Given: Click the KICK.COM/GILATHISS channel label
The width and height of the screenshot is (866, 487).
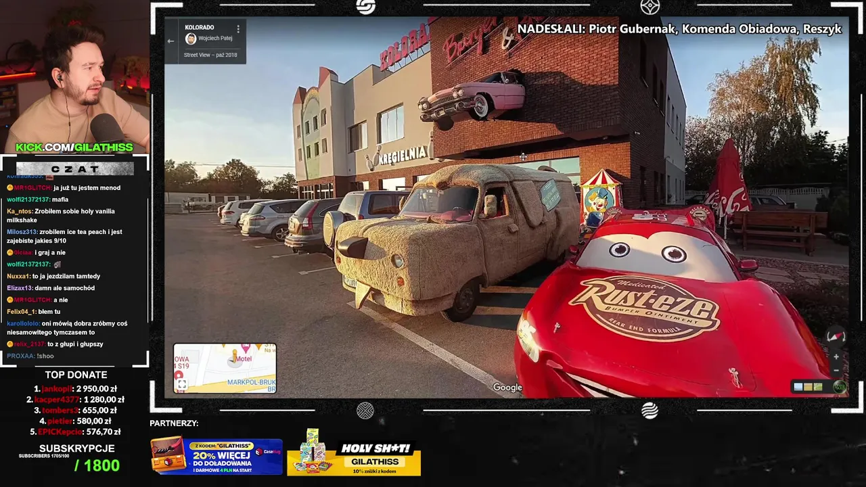Looking at the screenshot, I should (74, 147).
